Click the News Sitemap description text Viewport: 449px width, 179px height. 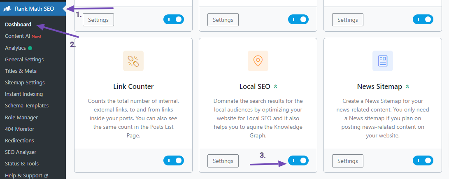tap(383, 118)
